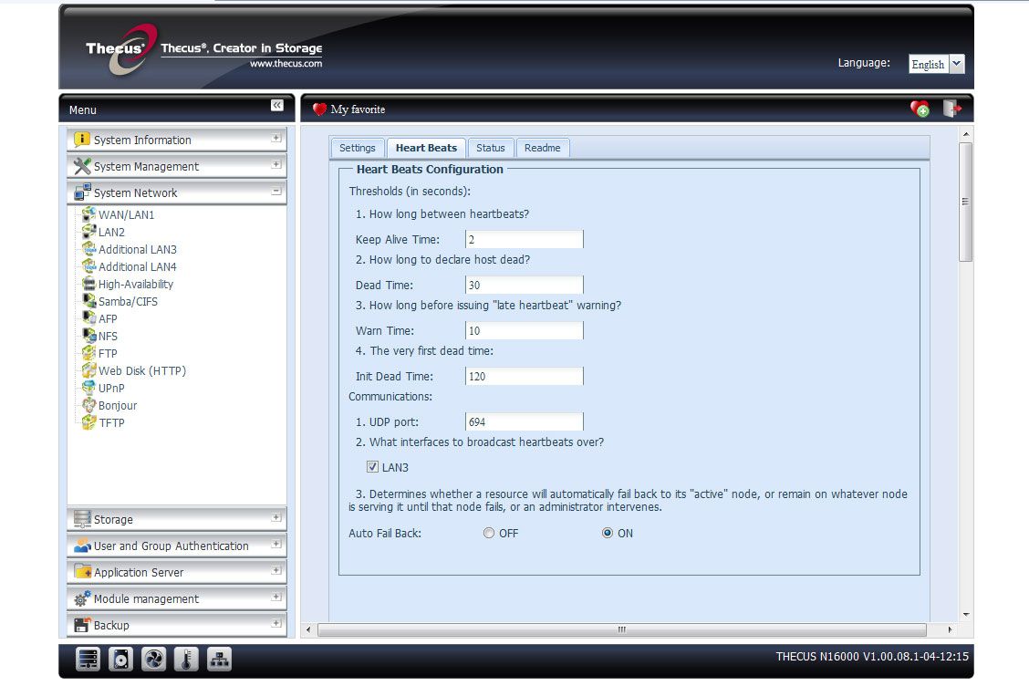Image resolution: width=1029 pixels, height=686 pixels.
Task: Click the disk status icon in footer
Action: click(120, 659)
